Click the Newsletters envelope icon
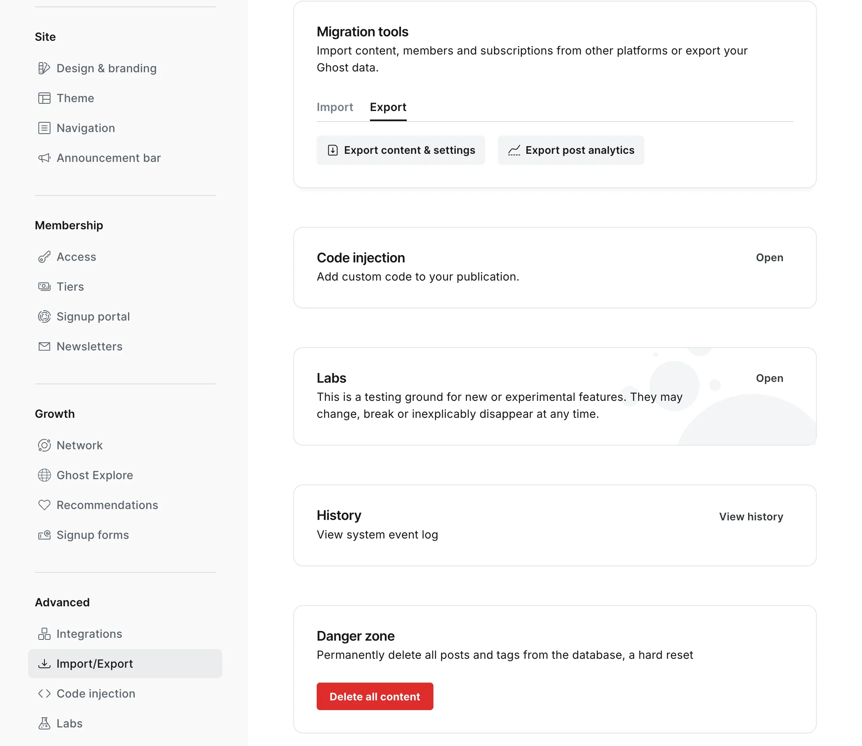Screen dimensions: 862x746 (x=44, y=346)
